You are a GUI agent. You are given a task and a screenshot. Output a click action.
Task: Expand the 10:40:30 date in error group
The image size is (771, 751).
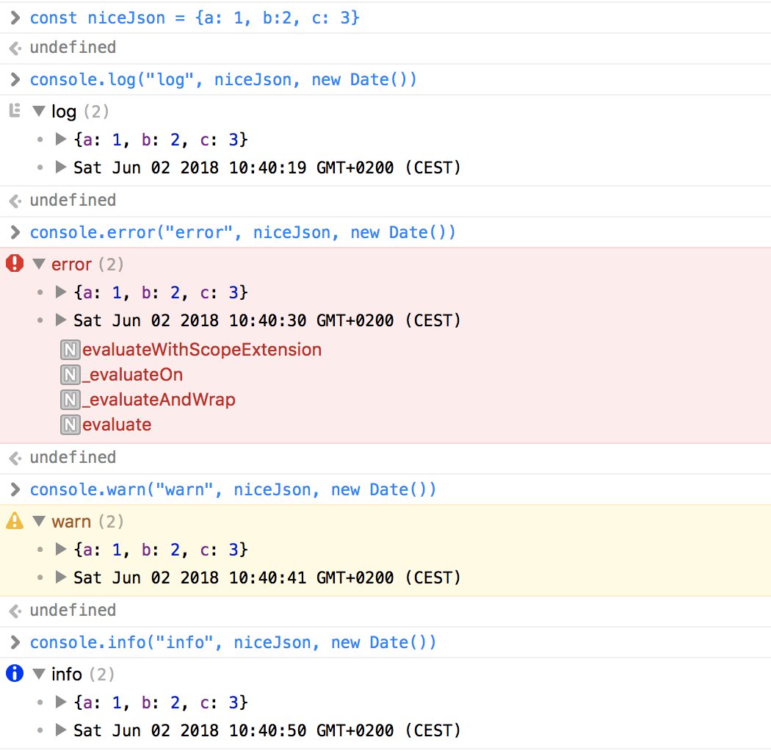click(62, 320)
